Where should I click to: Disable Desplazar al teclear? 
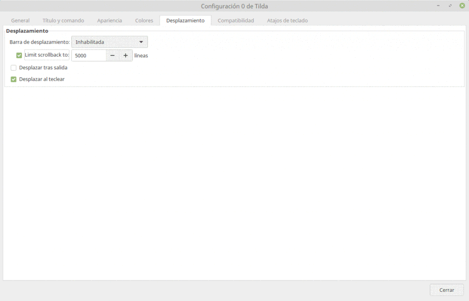pyautogui.click(x=13, y=79)
